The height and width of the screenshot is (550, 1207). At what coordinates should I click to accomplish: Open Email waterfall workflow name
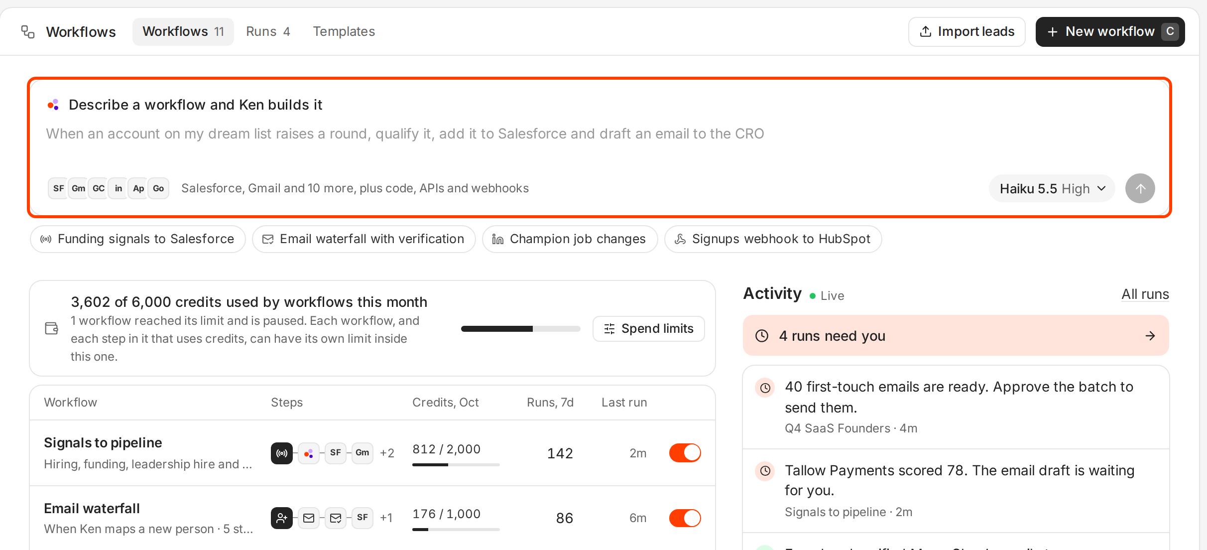tap(92, 508)
